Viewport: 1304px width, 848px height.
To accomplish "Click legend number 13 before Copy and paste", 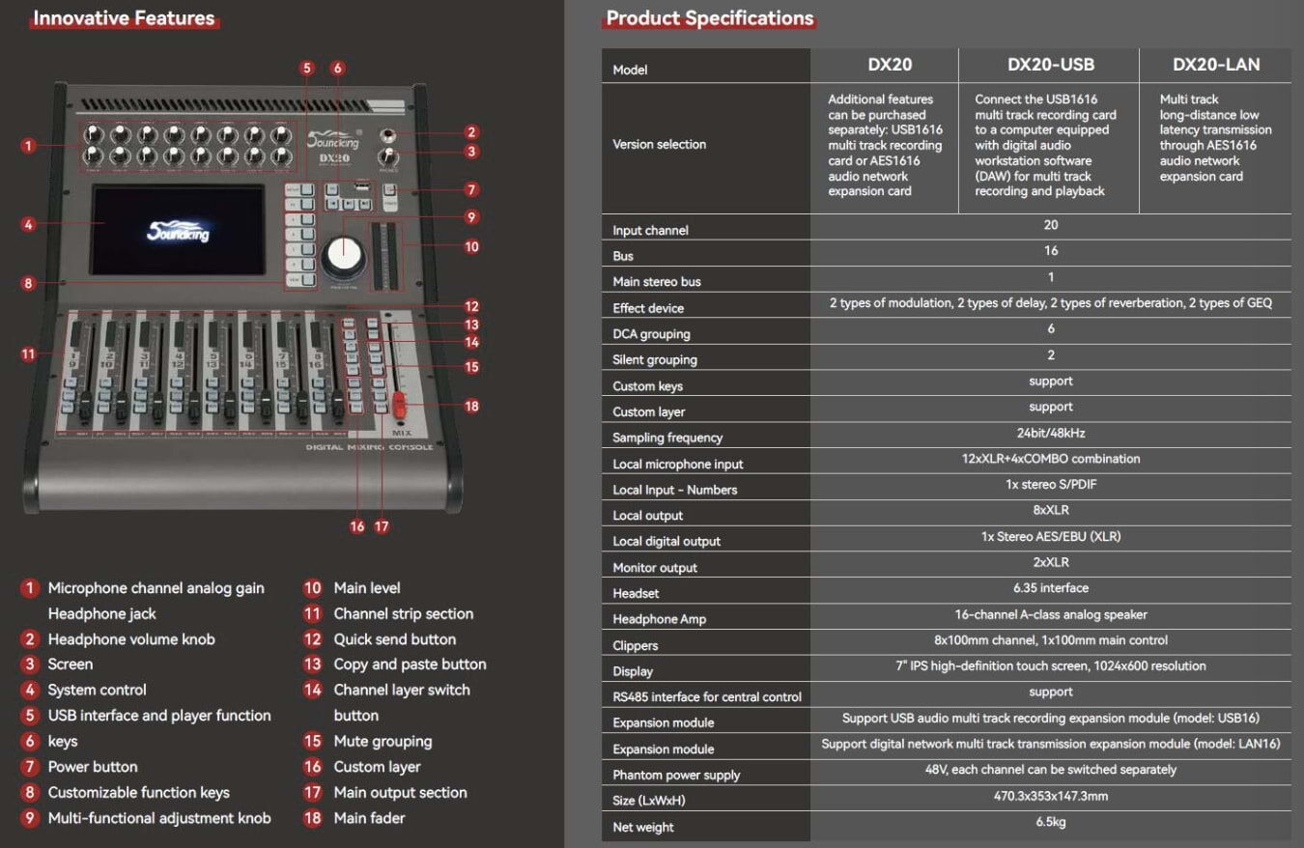I will [x=312, y=664].
